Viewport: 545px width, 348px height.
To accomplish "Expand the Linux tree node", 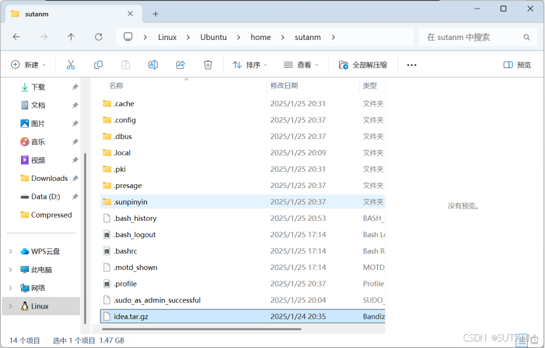I will pyautogui.click(x=10, y=306).
